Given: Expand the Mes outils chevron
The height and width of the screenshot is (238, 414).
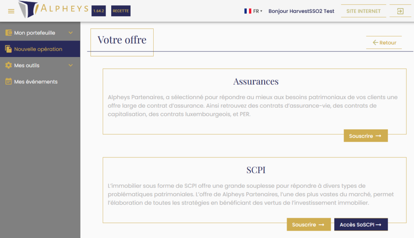Looking at the screenshot, I should (71, 65).
